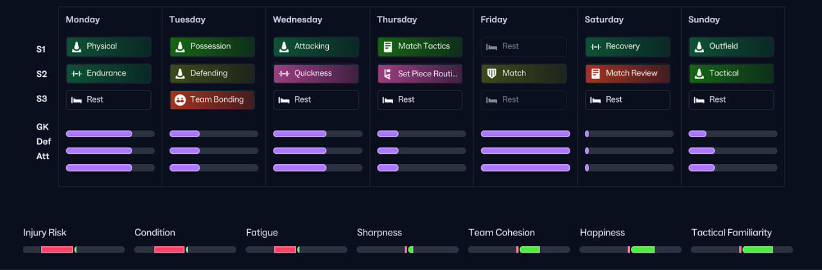
Task: Click the Injury Risk indicator bar
Action: (74, 249)
